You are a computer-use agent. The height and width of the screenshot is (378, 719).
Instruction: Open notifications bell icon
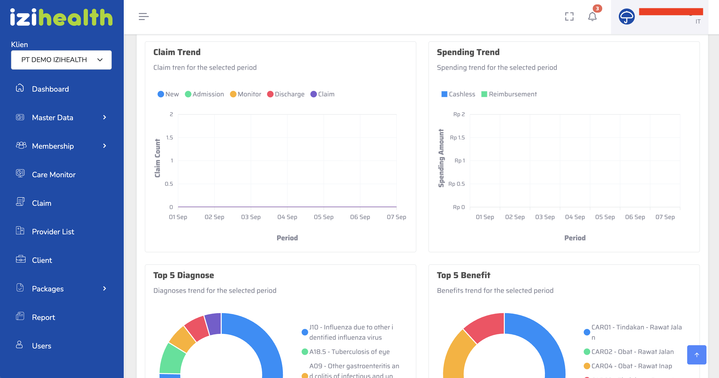pyautogui.click(x=592, y=17)
